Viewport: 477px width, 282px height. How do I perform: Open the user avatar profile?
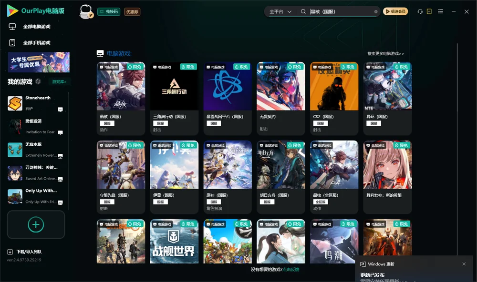click(86, 11)
